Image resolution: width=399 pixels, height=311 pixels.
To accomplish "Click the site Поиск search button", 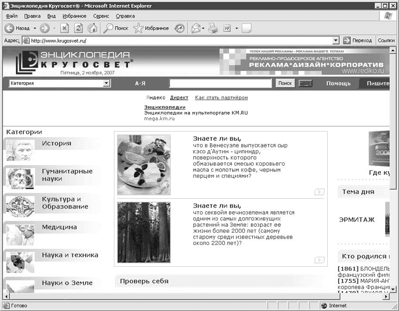I will (x=285, y=84).
